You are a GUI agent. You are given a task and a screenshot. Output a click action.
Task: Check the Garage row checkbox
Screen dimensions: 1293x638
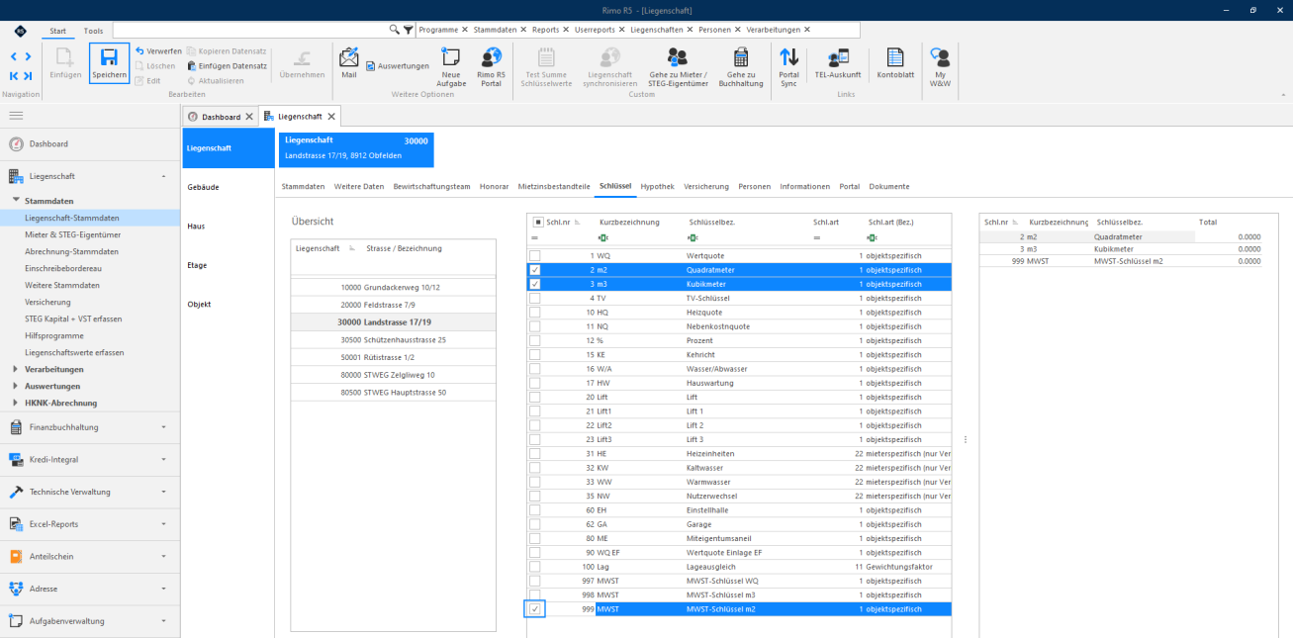coord(535,524)
